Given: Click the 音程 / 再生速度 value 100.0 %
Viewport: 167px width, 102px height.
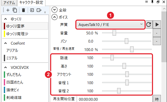Looking at the screenshot, I should click(x=91, y=50).
